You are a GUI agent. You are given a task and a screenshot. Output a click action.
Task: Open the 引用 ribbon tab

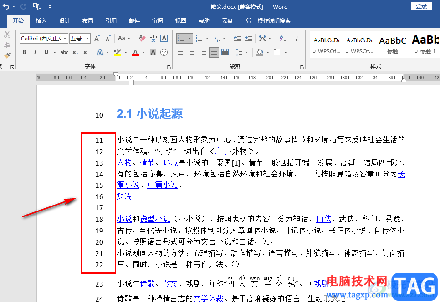pyautogui.click(x=111, y=21)
